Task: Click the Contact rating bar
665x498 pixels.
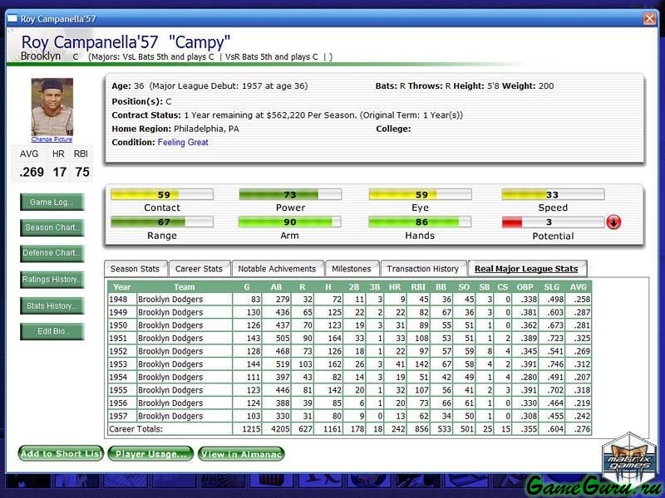Action: [x=162, y=195]
